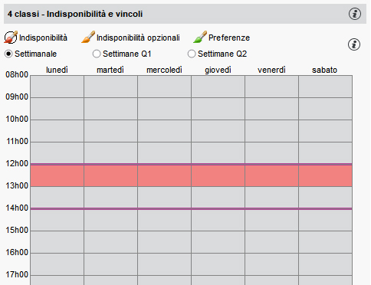
Task: Click the info icon in the title bar
Action: 355,14
